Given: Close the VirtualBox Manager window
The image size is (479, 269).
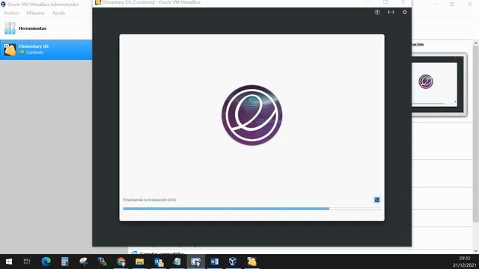Looking at the screenshot, I should pos(470,4).
